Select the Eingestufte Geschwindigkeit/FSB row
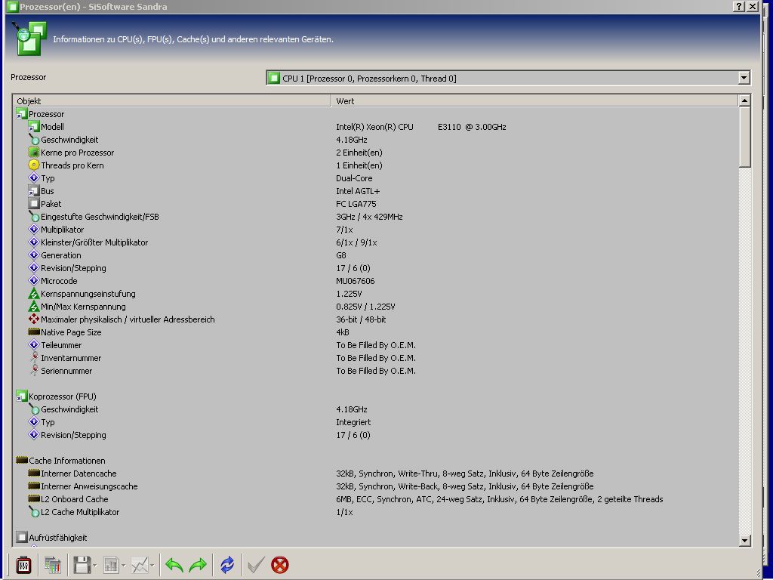Image resolution: width=773 pixels, height=580 pixels. 376,217
